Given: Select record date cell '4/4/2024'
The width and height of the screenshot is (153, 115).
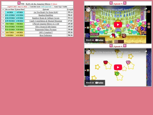Looking at the screenshot, I should point(10,12).
